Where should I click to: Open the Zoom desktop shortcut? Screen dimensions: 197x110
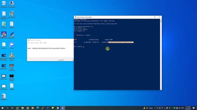coord(12,46)
